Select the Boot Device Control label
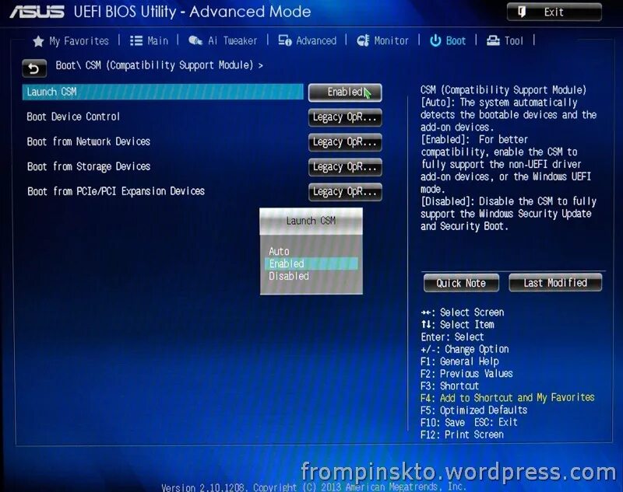This screenshot has height=492, width=623. coord(73,117)
